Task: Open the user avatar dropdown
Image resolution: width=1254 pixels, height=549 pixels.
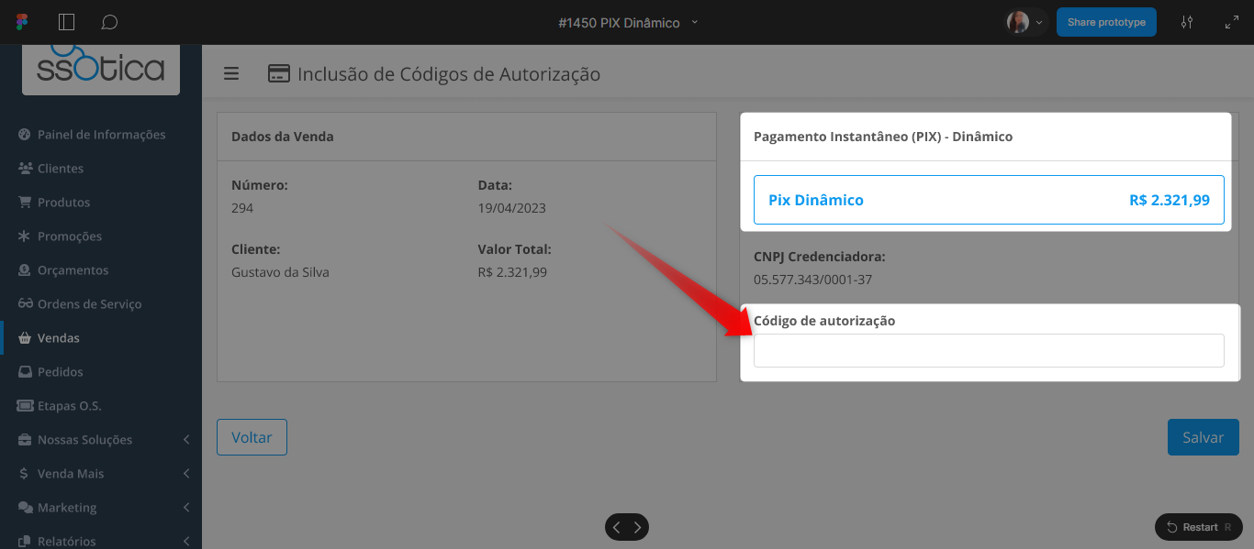Action: pos(1025,22)
